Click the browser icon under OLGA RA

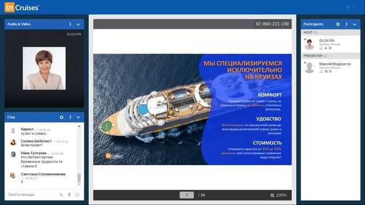(330, 48)
